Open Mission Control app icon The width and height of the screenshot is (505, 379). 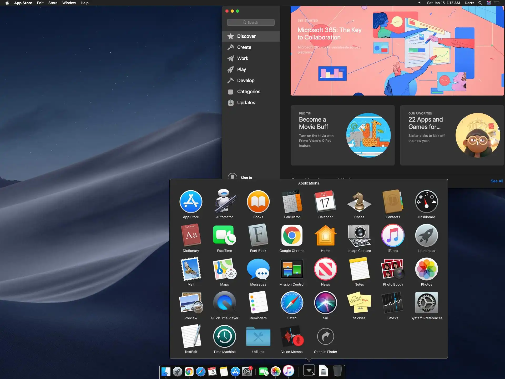292,269
